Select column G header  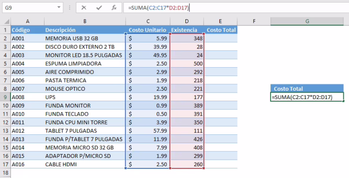(x=307, y=21)
